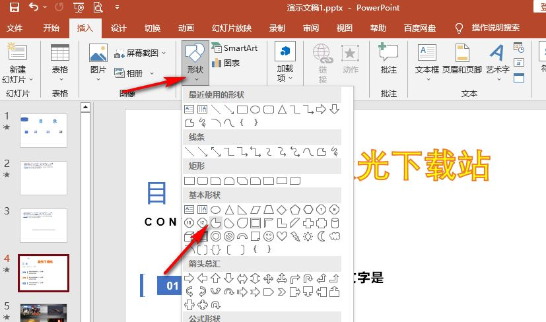546x322 pixels.
Task: Select the cube shape in basic shapes
Action: 189,237
